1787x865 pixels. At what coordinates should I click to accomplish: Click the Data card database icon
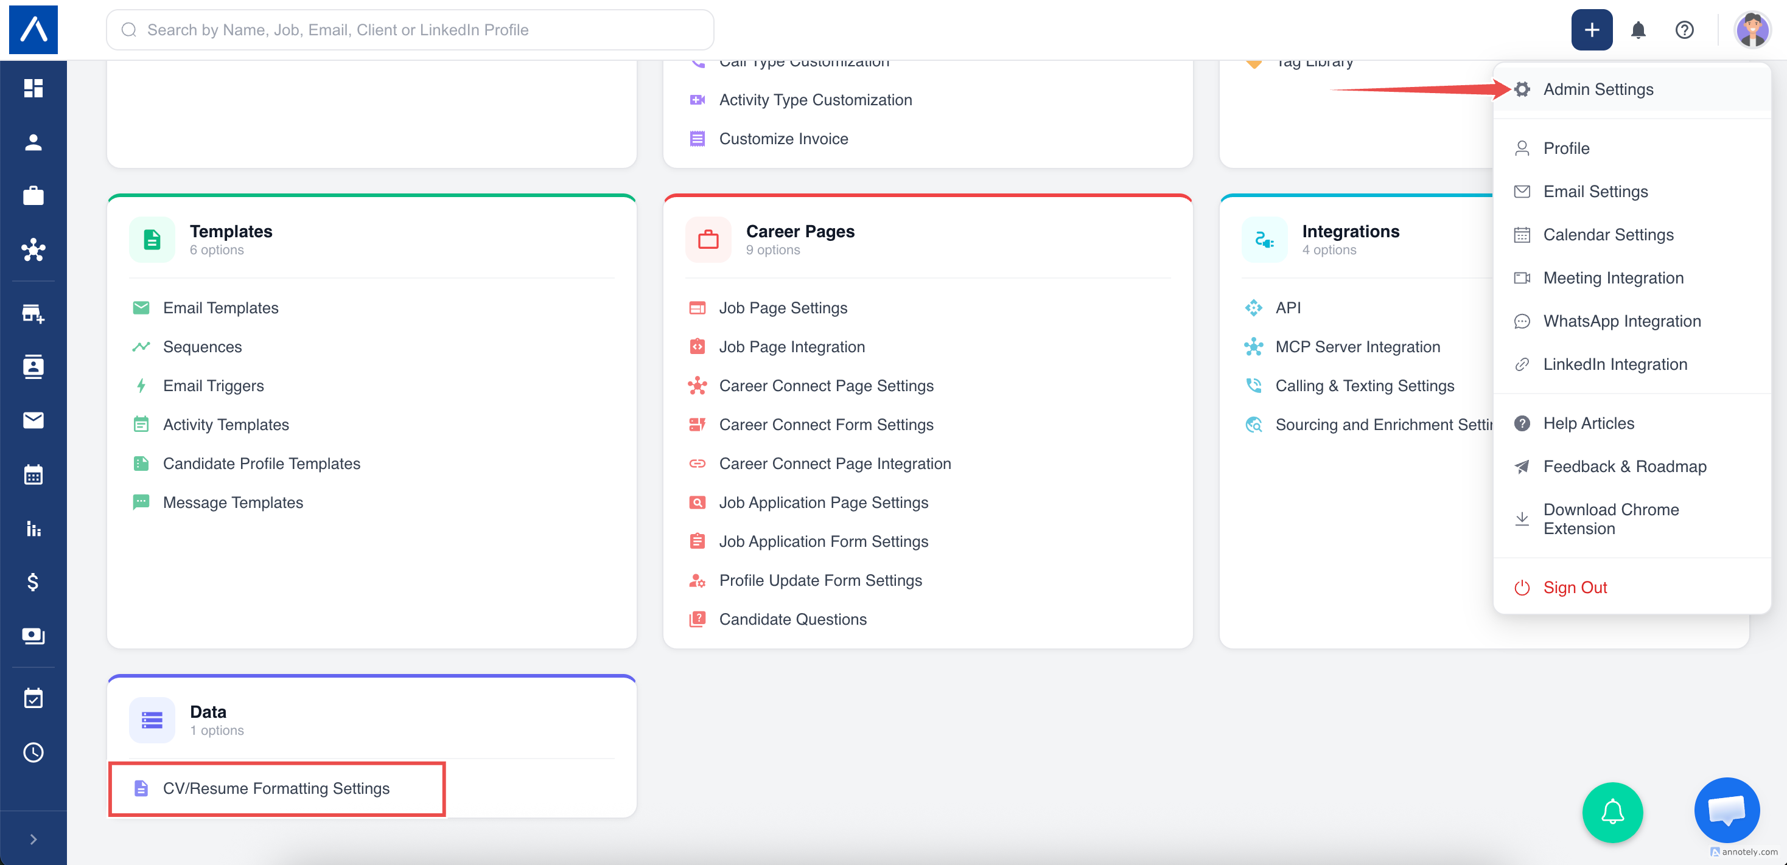pyautogui.click(x=152, y=720)
